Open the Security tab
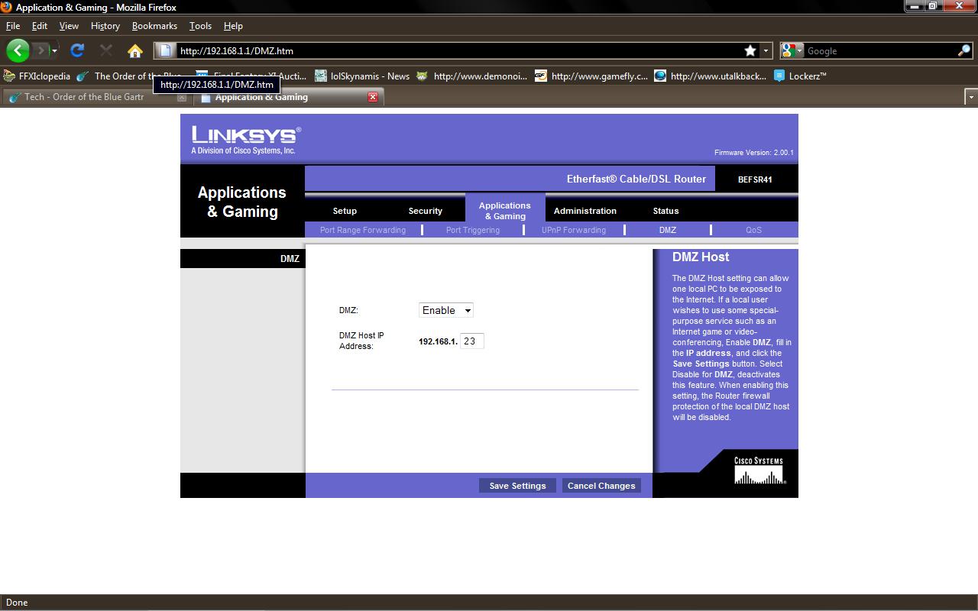 [x=426, y=211]
